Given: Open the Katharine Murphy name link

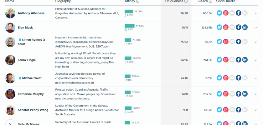Looking at the screenshot, I should click(x=31, y=94).
